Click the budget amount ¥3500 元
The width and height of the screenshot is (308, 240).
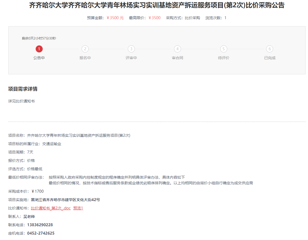(x=115, y=18)
